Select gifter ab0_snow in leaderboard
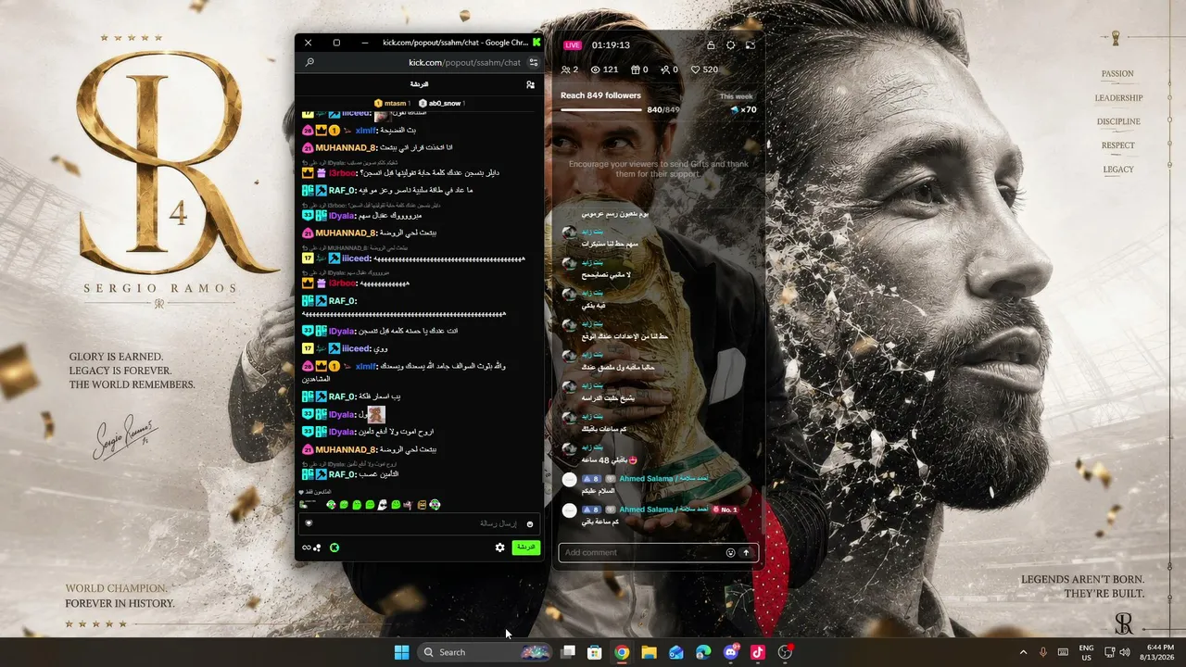 (441, 103)
